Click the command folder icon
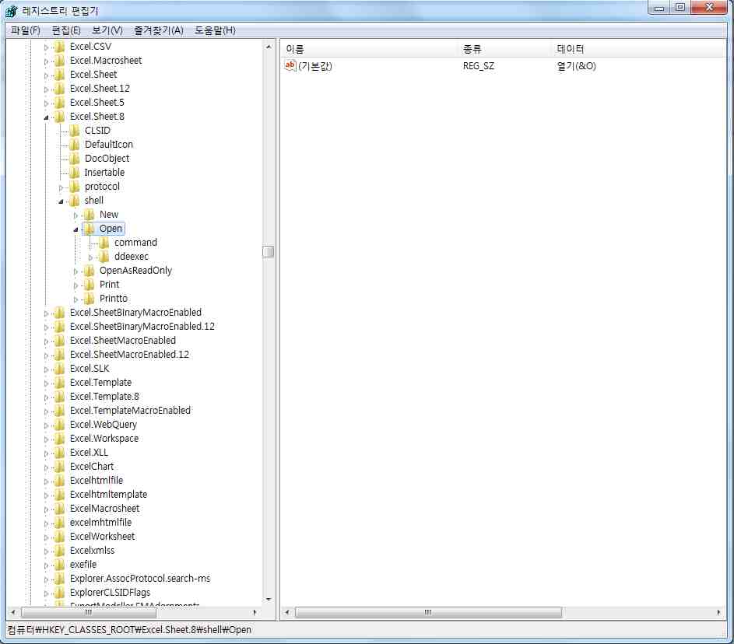 click(x=104, y=242)
